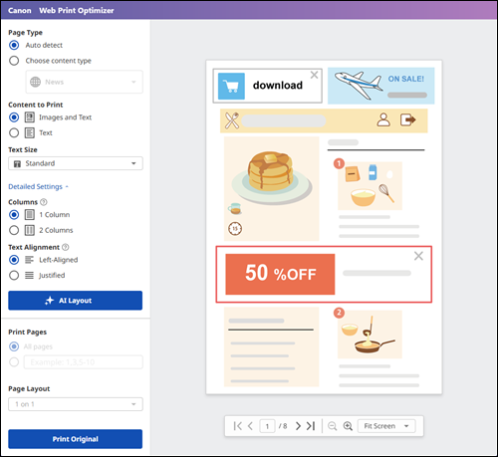This screenshot has height=457, width=498.
Task: Open the News content type dropdown
Action: click(x=85, y=82)
